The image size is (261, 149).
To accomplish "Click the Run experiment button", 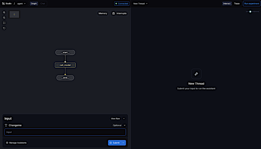I will [x=252, y=4].
